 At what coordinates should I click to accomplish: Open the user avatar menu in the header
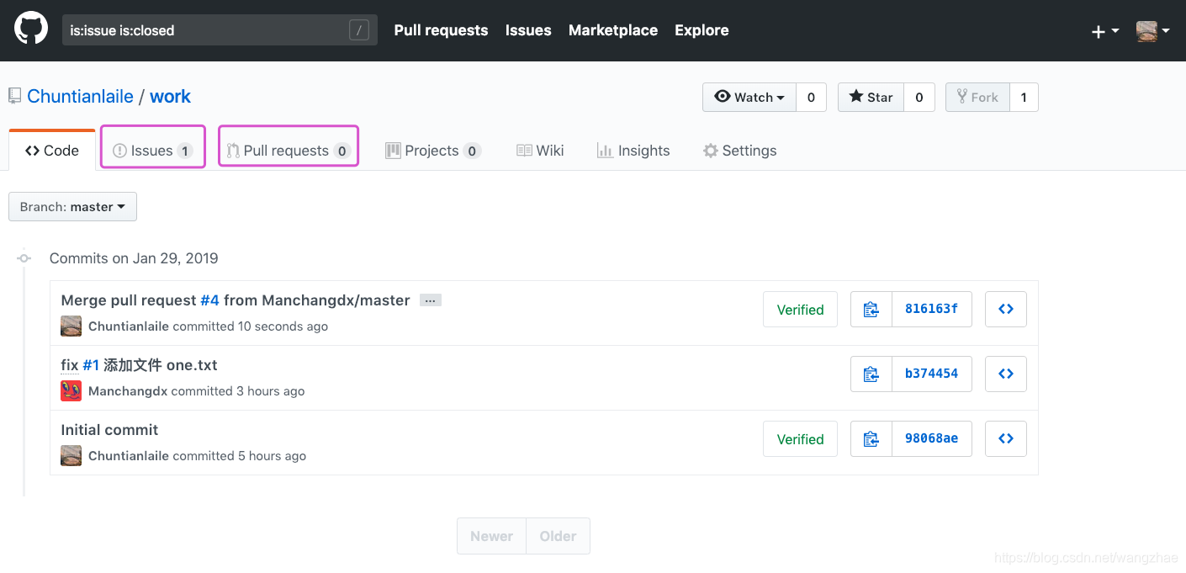click(x=1152, y=31)
